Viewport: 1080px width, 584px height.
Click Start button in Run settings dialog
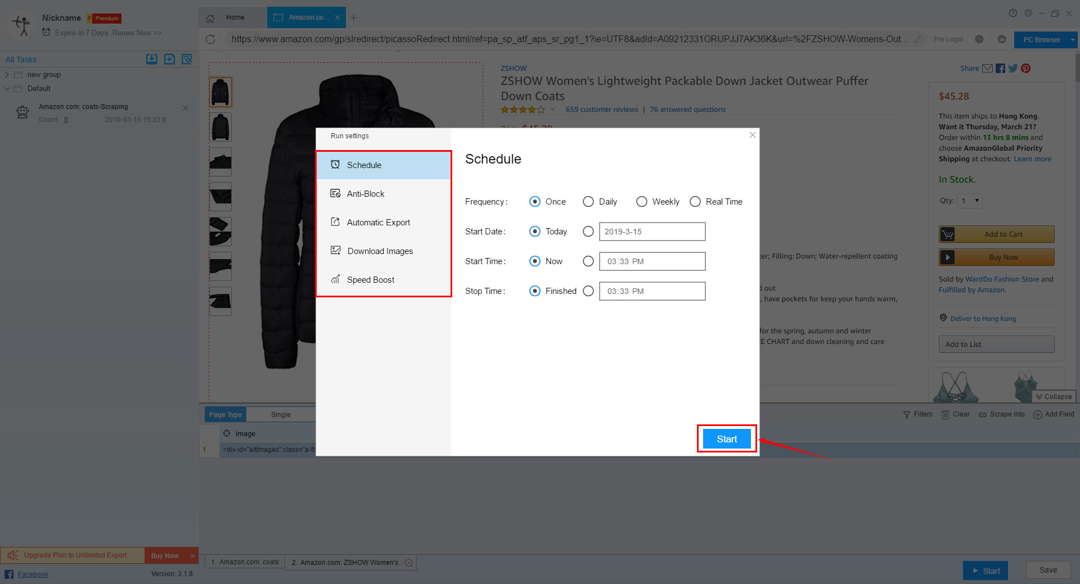[727, 439]
